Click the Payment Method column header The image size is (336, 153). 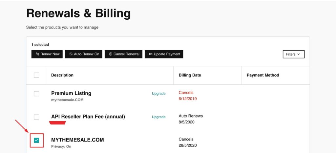(x=263, y=75)
